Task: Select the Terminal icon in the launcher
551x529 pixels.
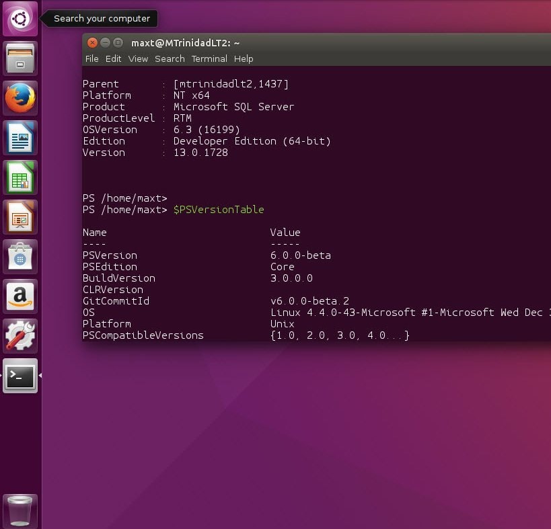Action: (20, 376)
